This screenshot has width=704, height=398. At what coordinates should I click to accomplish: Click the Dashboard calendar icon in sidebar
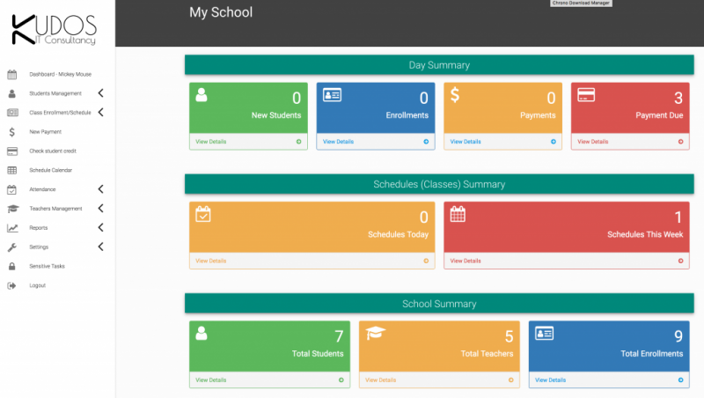click(12, 75)
